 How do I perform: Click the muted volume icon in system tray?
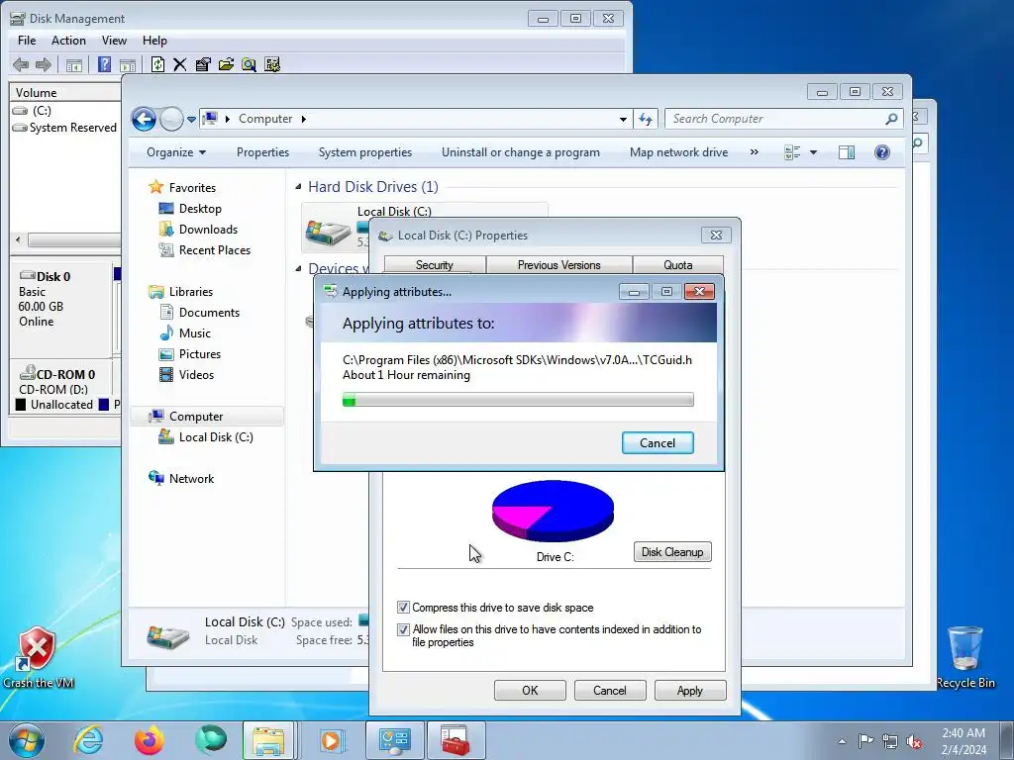click(x=914, y=741)
